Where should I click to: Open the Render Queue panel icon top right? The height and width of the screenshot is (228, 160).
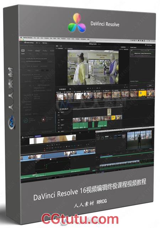pos(145,45)
